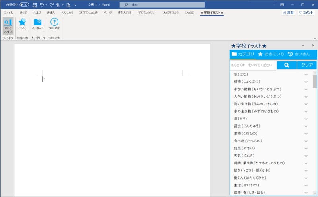Expand the 花(はな) category
The height and width of the screenshot is (197, 318).
pos(306,75)
